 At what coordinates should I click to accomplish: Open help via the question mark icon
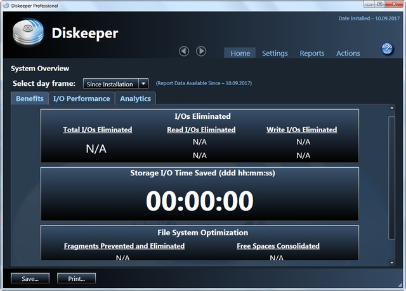386,50
